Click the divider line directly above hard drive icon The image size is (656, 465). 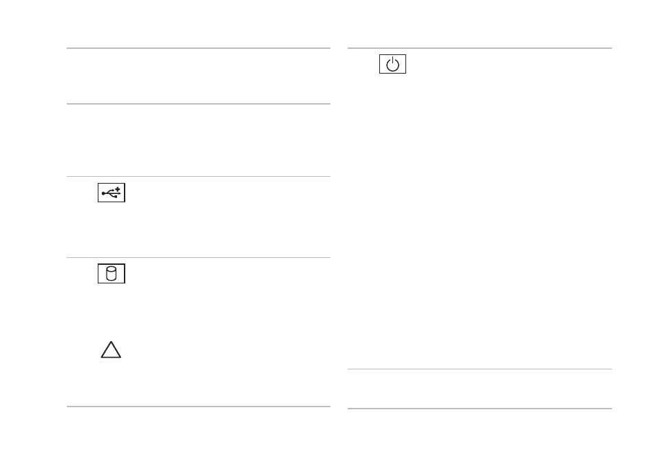coord(198,257)
